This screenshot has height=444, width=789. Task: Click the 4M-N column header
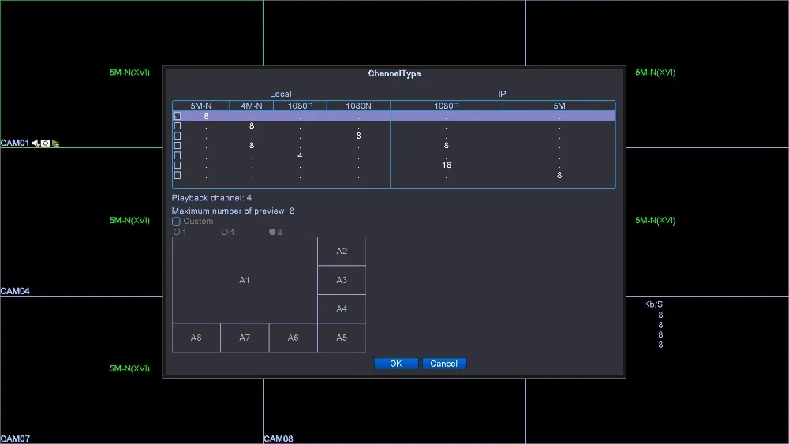click(x=251, y=106)
